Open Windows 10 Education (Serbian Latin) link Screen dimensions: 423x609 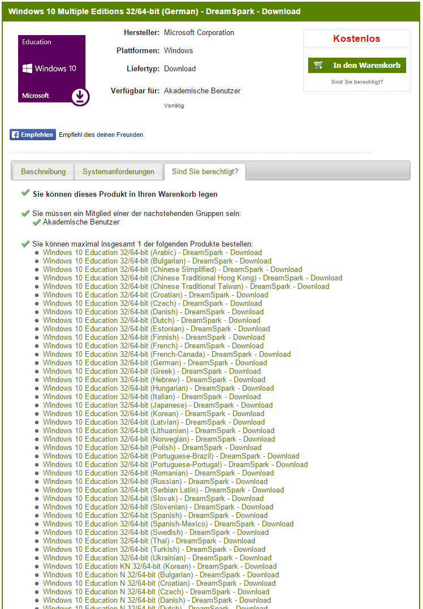pyautogui.click(x=163, y=490)
